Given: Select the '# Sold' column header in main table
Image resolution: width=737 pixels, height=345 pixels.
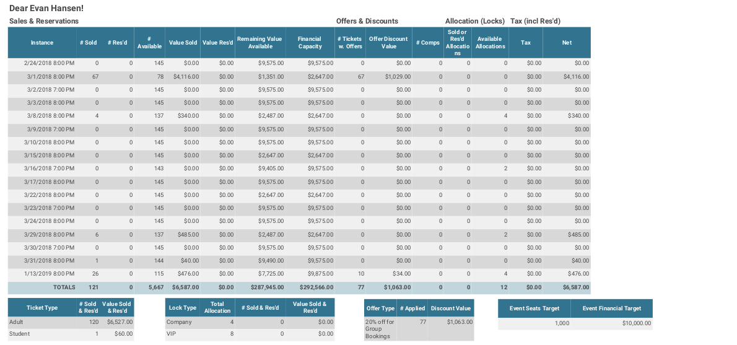Looking at the screenshot, I should click(89, 43).
